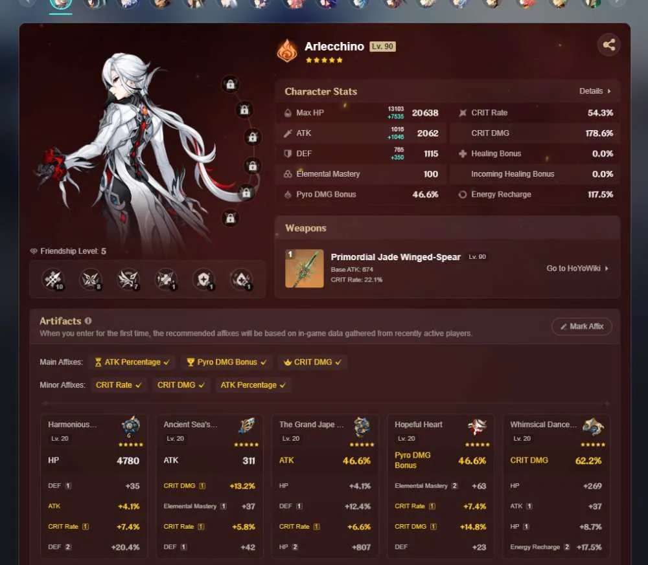Toggle the ATK Percentage main affix
This screenshot has height=565, width=648.
[133, 362]
